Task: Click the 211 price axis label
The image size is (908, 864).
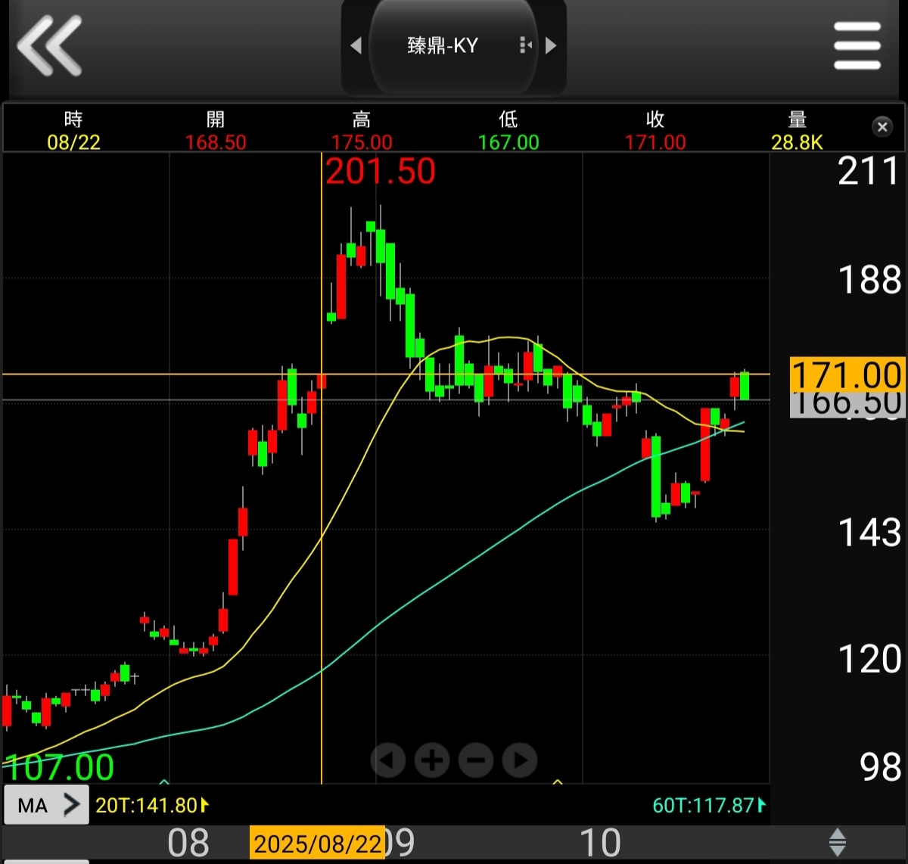Action: (869, 171)
